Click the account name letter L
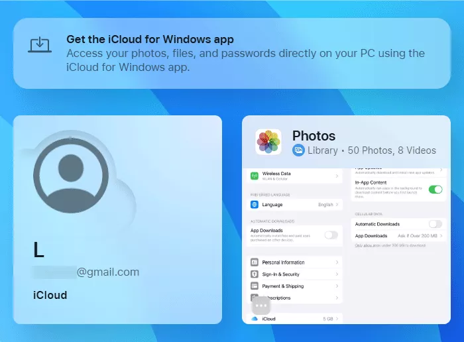464x342 pixels. [x=38, y=250]
